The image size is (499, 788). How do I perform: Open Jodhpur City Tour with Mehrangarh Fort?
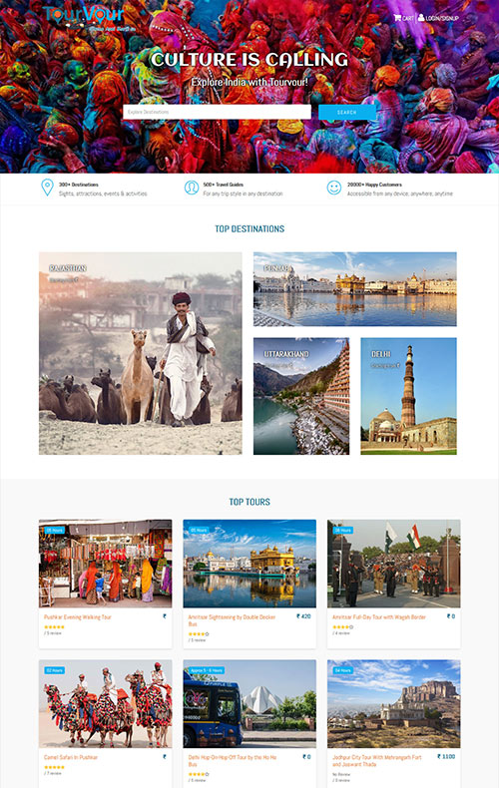click(x=377, y=760)
